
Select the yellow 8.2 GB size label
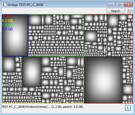[x=7, y=21]
